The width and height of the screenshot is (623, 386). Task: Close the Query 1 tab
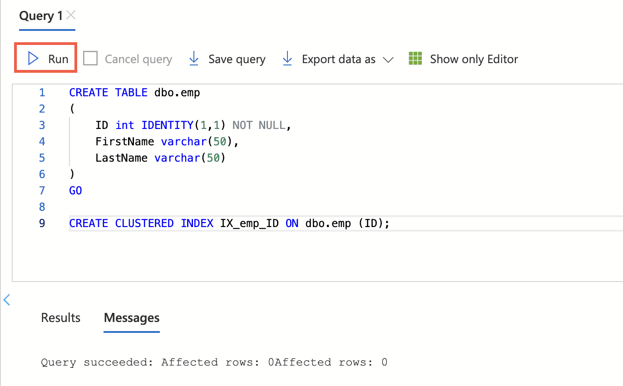[x=71, y=15]
